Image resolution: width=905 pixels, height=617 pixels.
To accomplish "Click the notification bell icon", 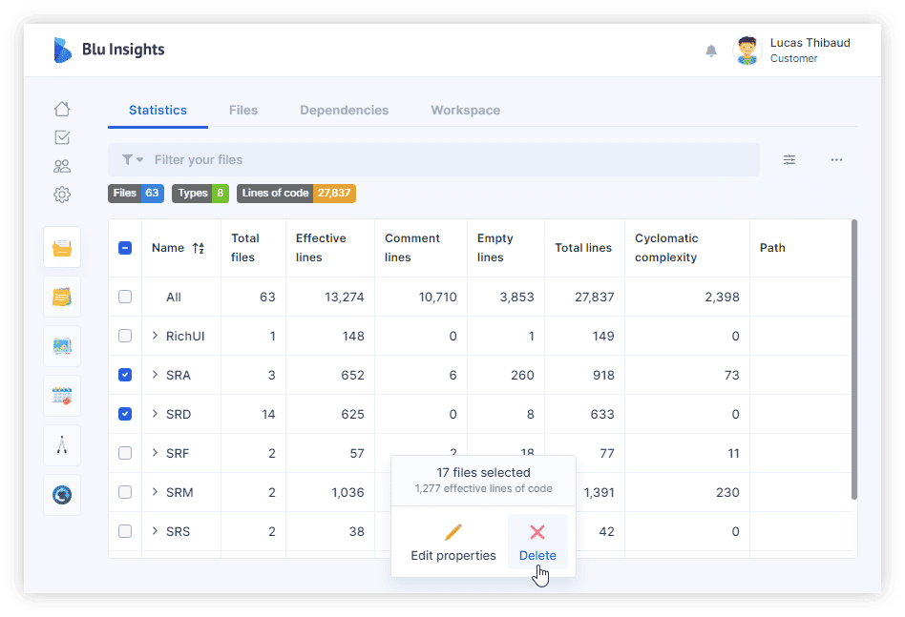I will (711, 51).
